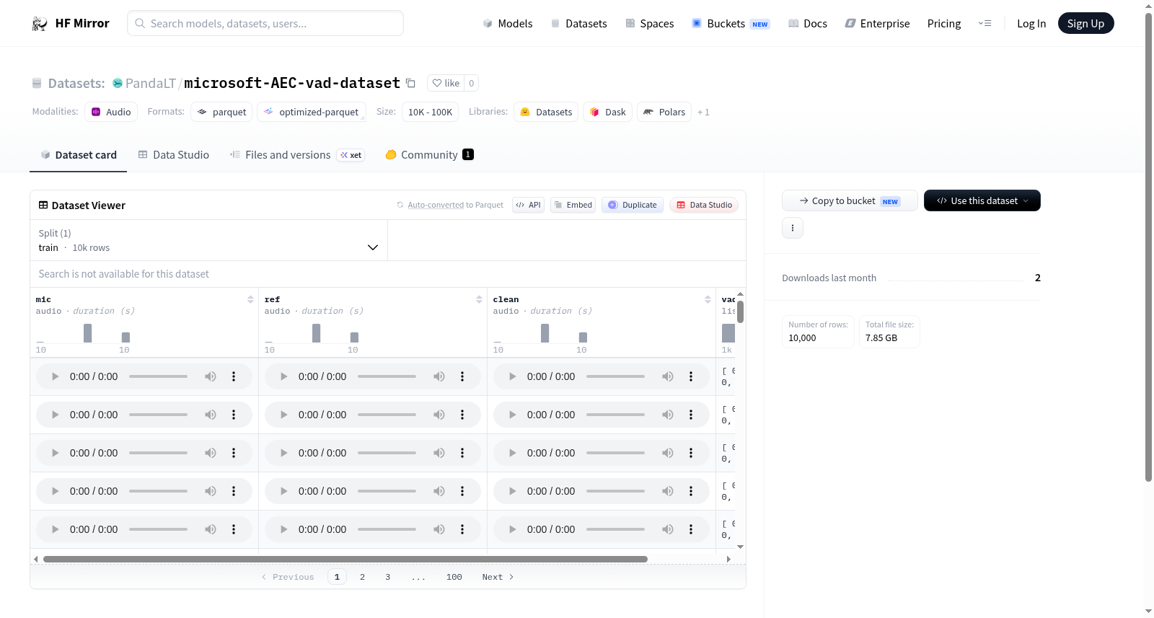Open more options for first row mic audio
Screen dimensions: 1154x618
234,376
